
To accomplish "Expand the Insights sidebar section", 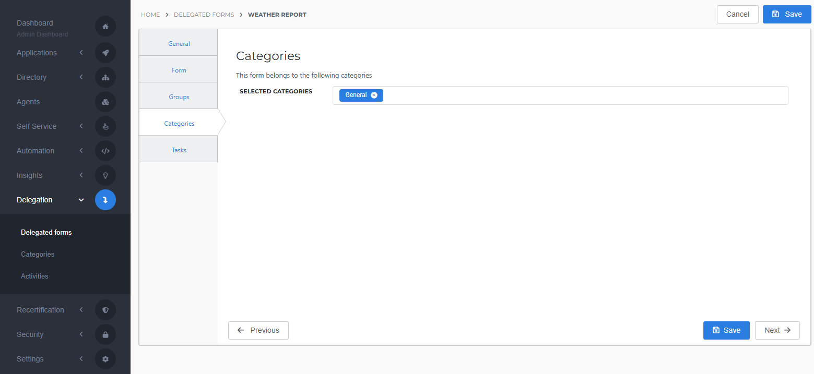I will point(81,175).
